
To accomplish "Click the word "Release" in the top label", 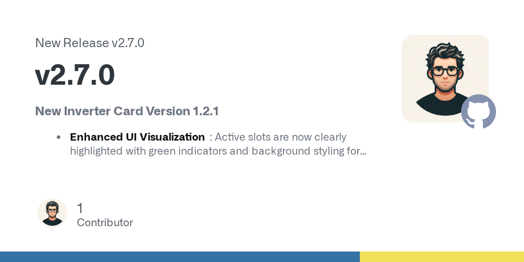I will pos(86,43).
